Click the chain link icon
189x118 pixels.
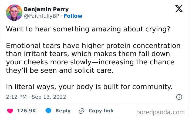point(82,111)
